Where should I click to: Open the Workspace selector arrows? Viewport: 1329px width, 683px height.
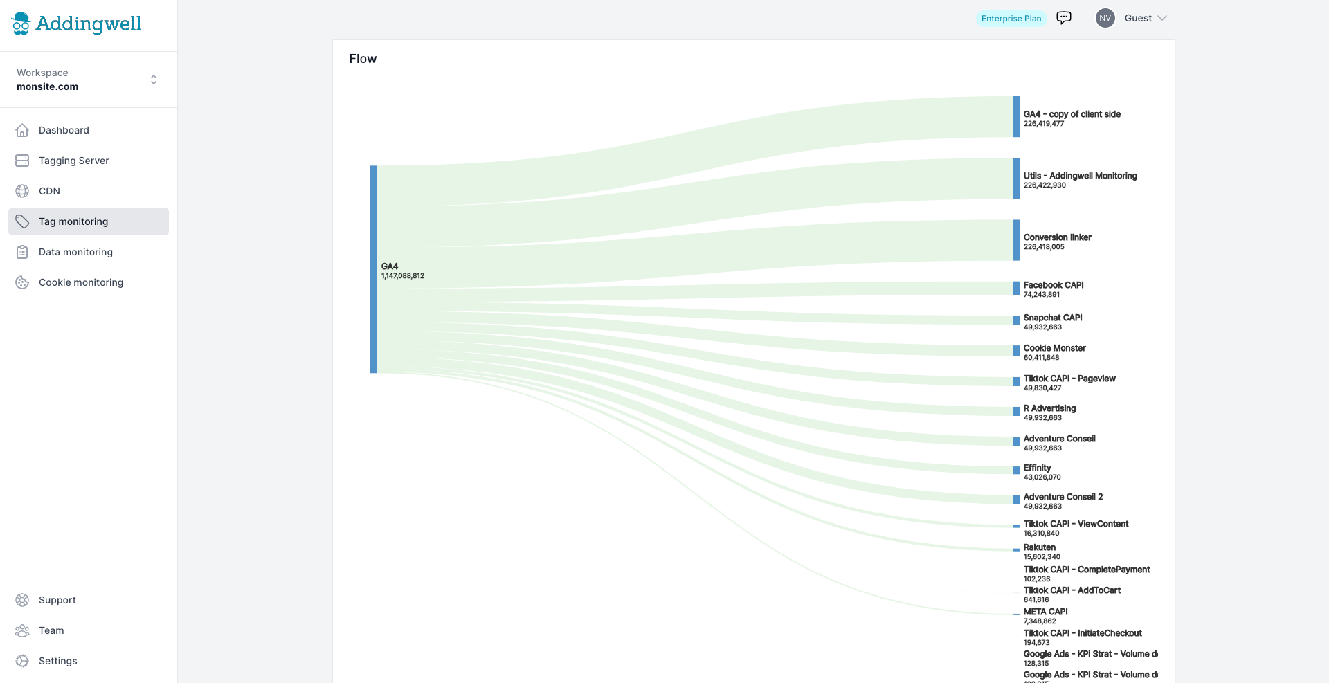(x=154, y=80)
